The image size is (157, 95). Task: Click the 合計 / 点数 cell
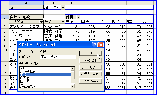[x=26, y=17]
